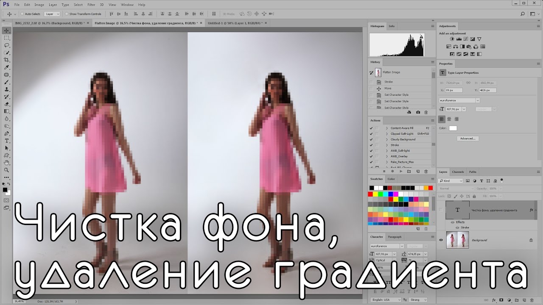Open the Filter menu
Image resolution: width=543 pixels, height=305 pixels.
point(91,5)
